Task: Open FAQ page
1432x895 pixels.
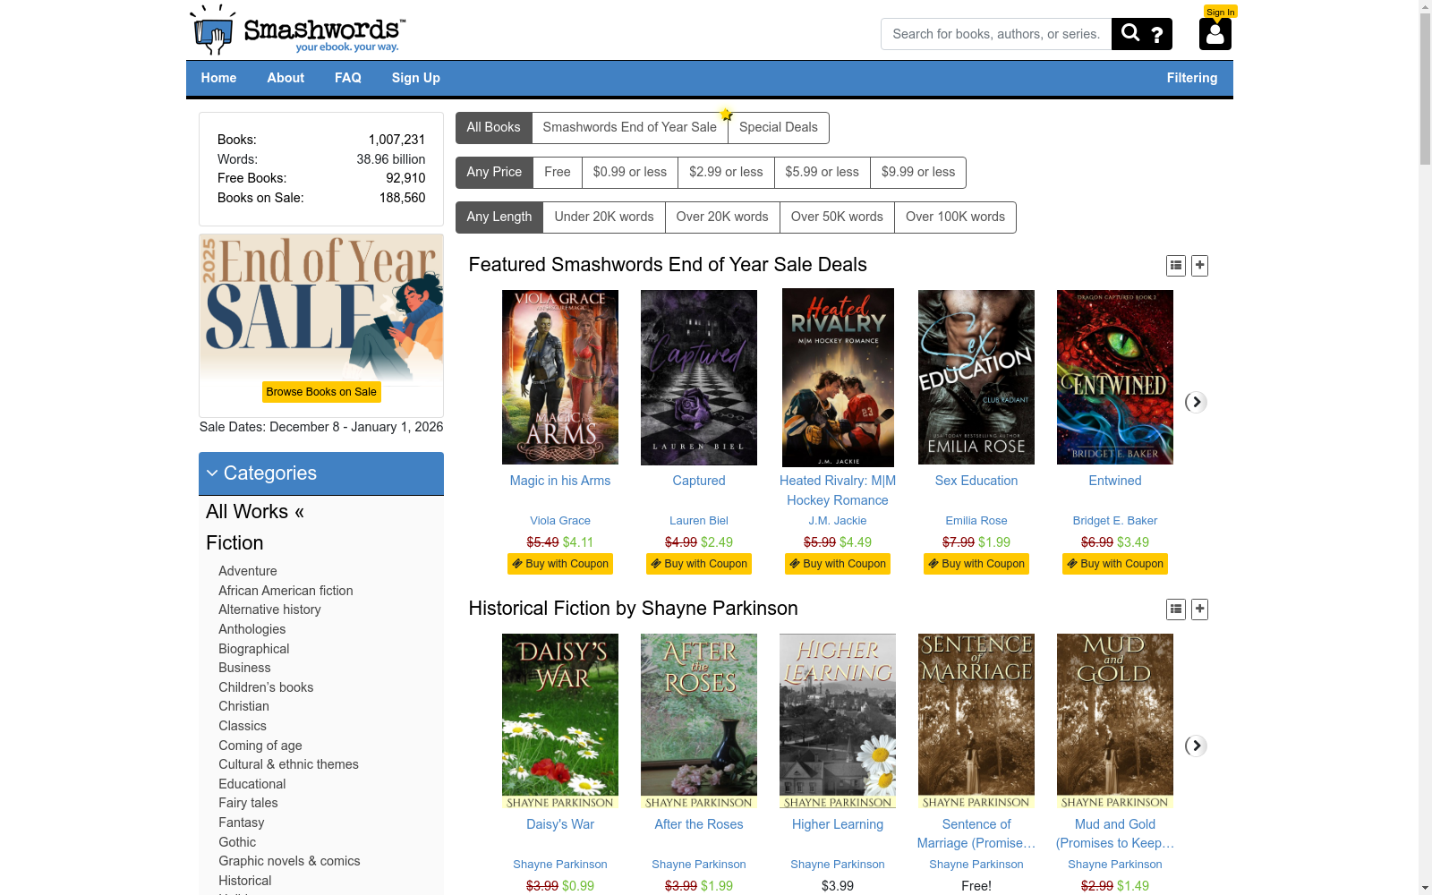Action: pos(348,78)
